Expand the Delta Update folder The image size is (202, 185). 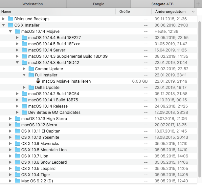24,88
